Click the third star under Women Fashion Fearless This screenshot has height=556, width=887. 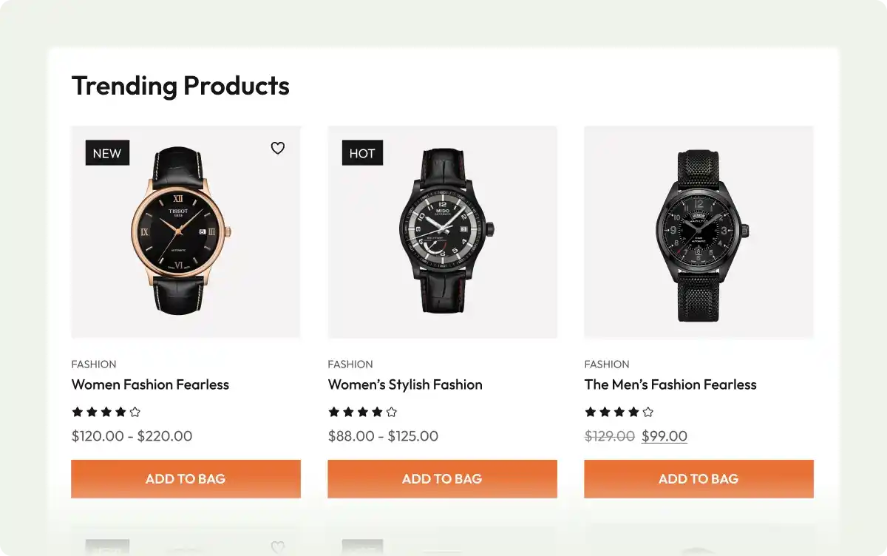(x=106, y=412)
